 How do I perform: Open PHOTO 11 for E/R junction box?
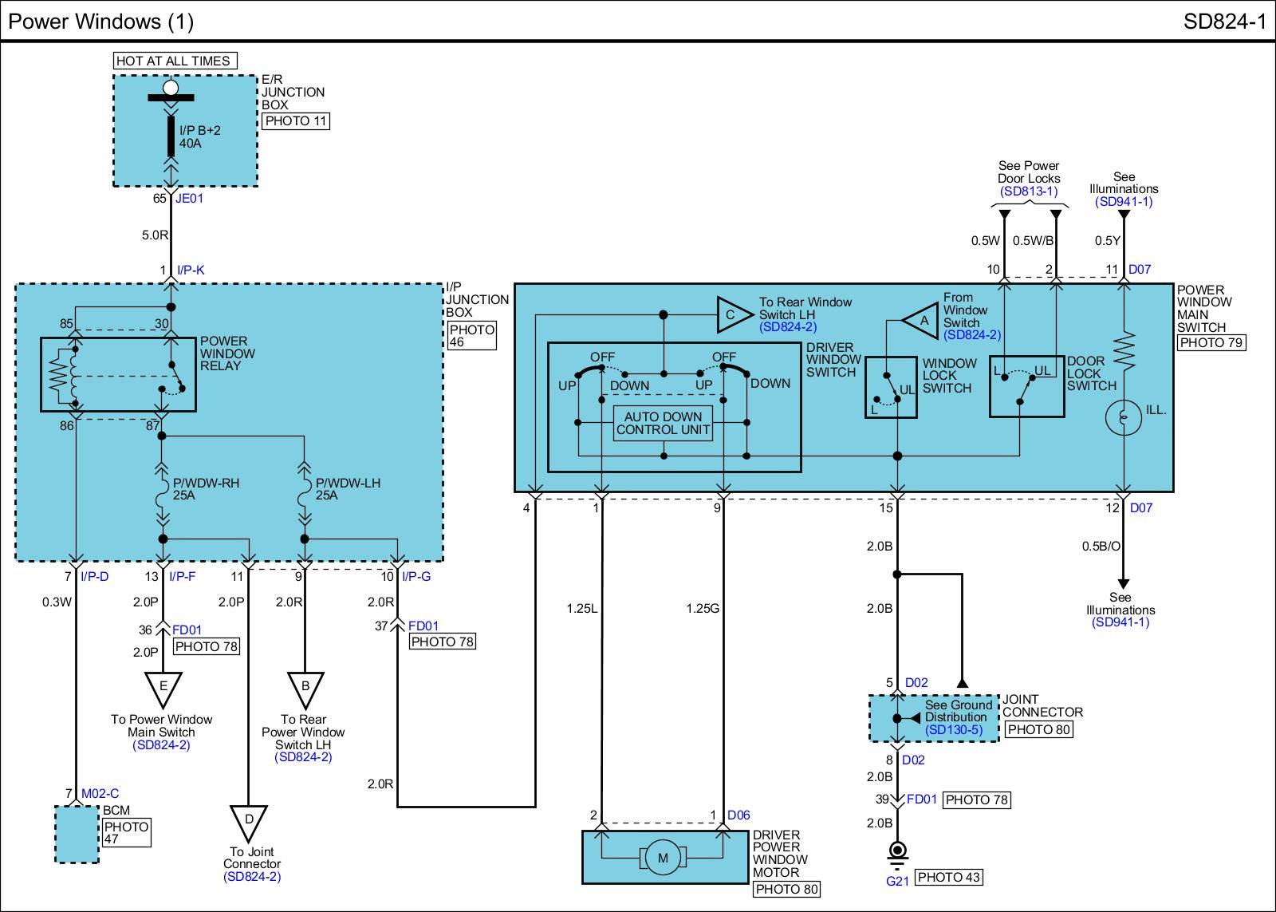point(296,121)
